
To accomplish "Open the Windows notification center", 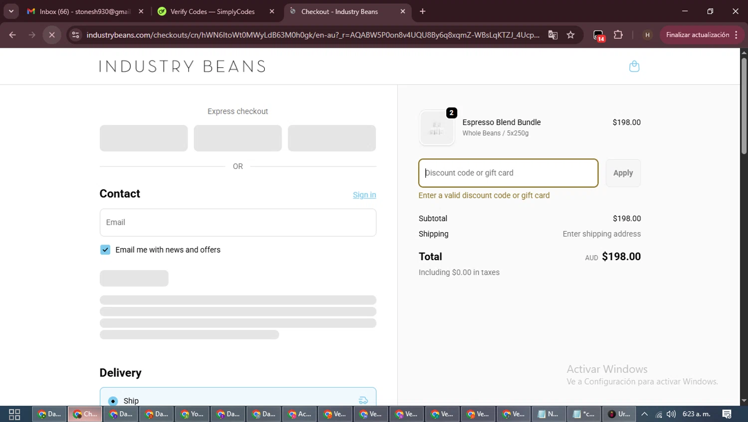I will [x=727, y=414].
